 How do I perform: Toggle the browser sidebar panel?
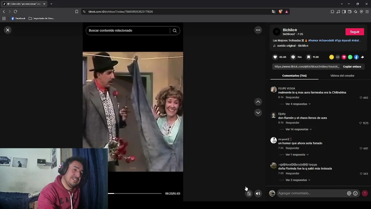pos(344,12)
